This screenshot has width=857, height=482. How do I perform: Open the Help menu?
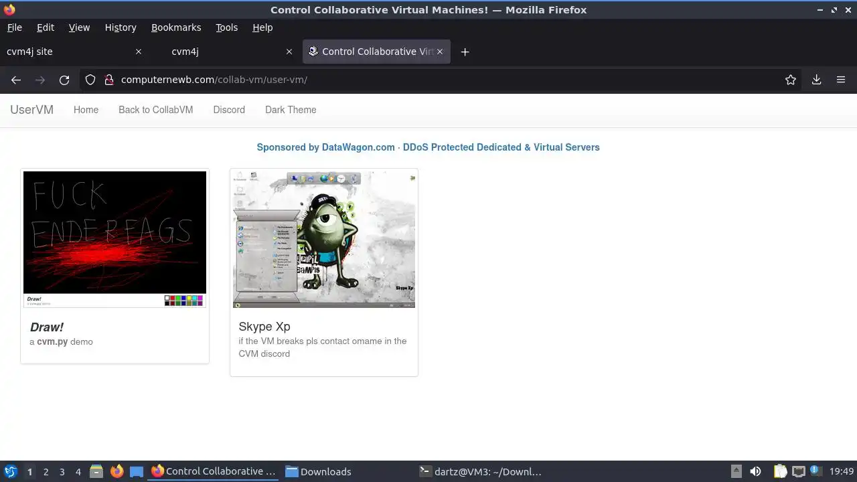(262, 27)
